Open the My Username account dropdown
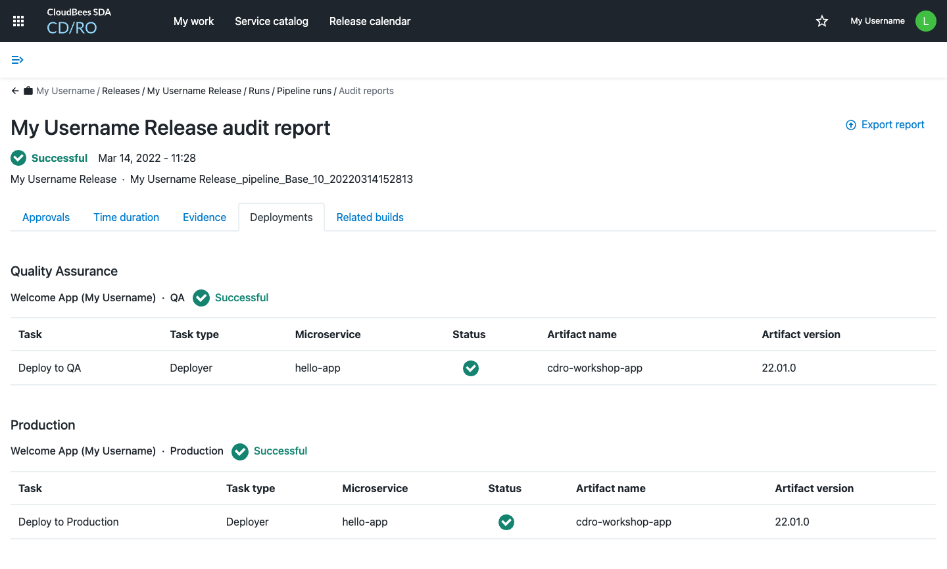The width and height of the screenshot is (947, 569). coord(877,21)
